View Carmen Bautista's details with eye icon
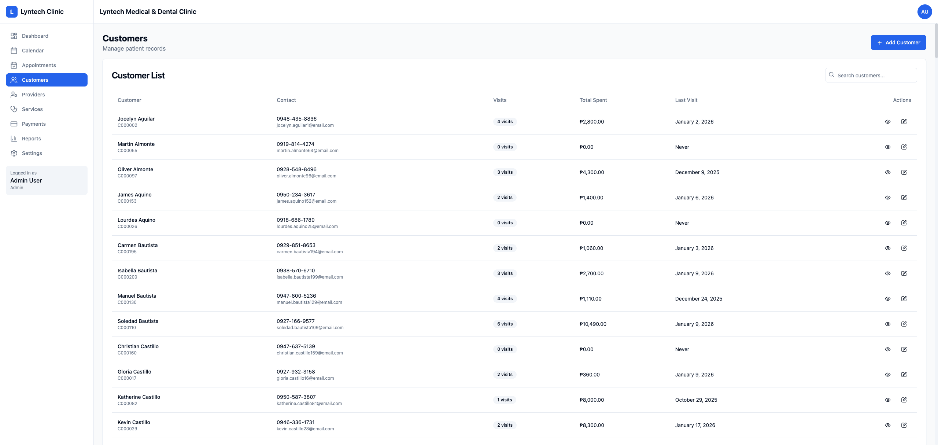 click(x=888, y=248)
